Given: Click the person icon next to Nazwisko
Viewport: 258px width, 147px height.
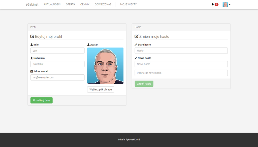Looking at the screenshot, I should tap(31, 58).
